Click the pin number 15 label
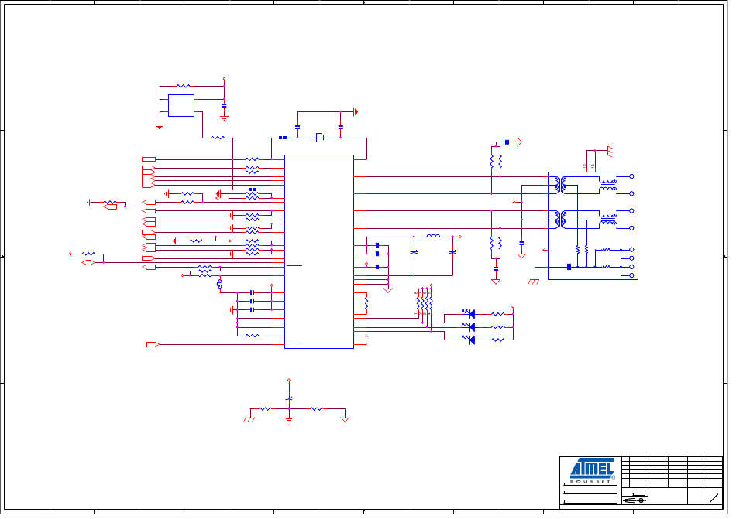 584,166
